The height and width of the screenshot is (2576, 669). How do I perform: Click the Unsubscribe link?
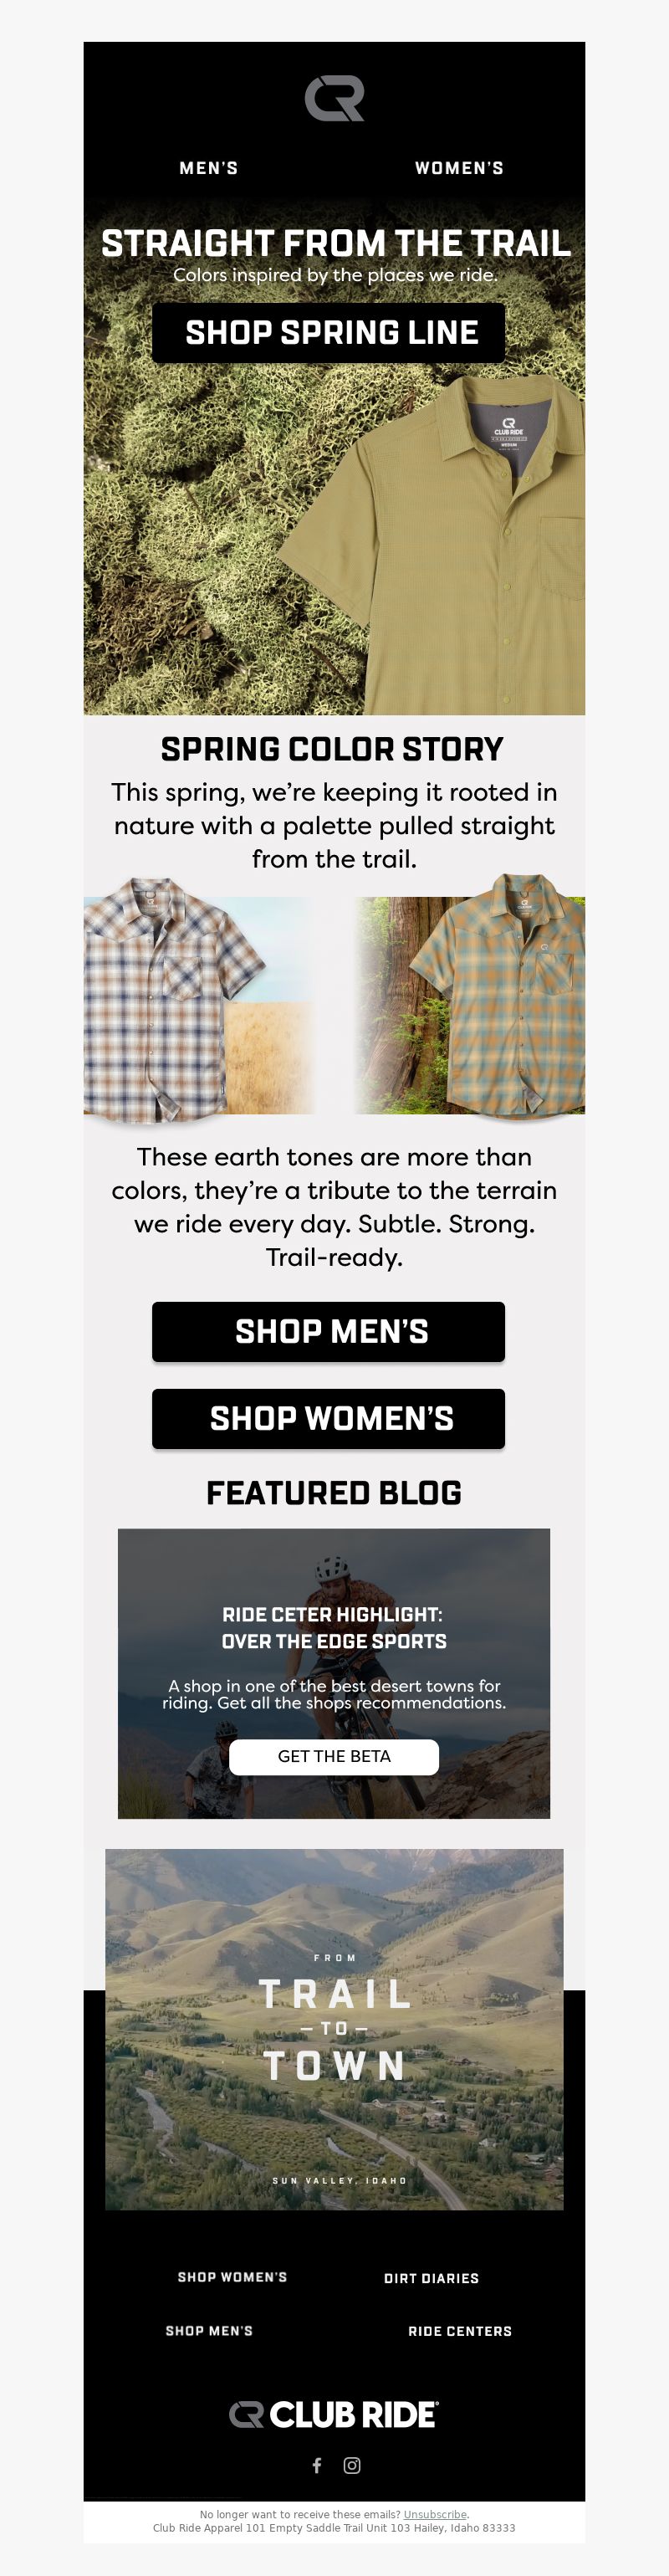coord(435,2514)
